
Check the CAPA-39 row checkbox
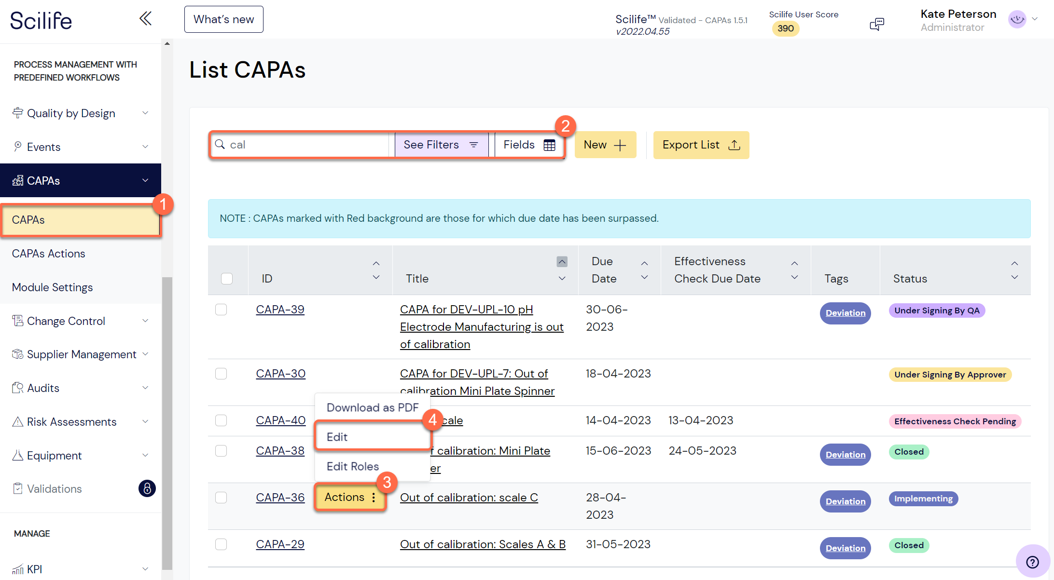pyautogui.click(x=221, y=310)
